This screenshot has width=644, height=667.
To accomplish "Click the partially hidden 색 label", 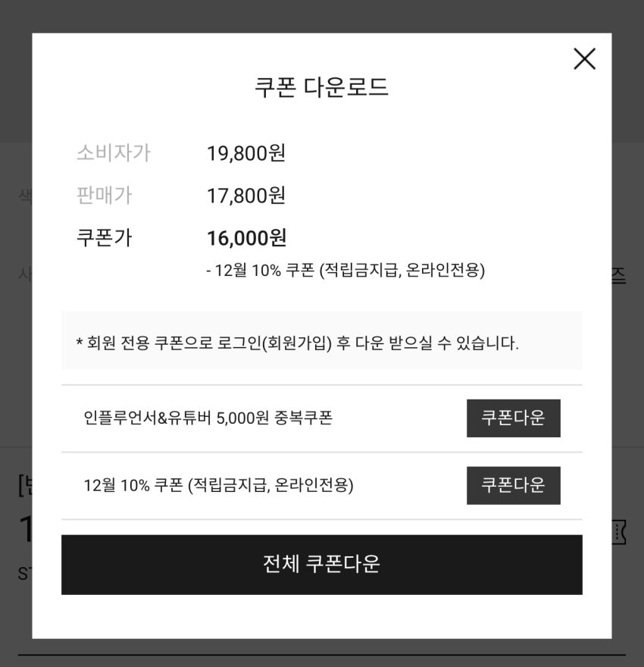I will pyautogui.click(x=25, y=196).
